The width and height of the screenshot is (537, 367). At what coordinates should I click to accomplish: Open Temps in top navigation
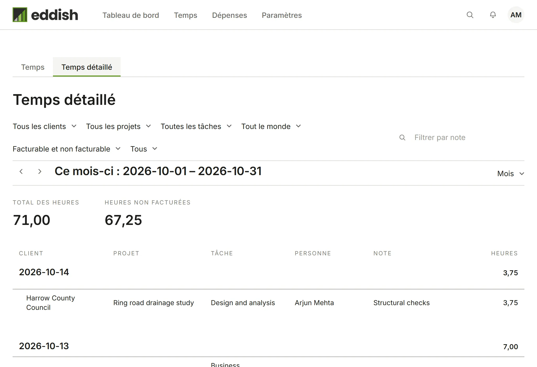click(x=185, y=15)
